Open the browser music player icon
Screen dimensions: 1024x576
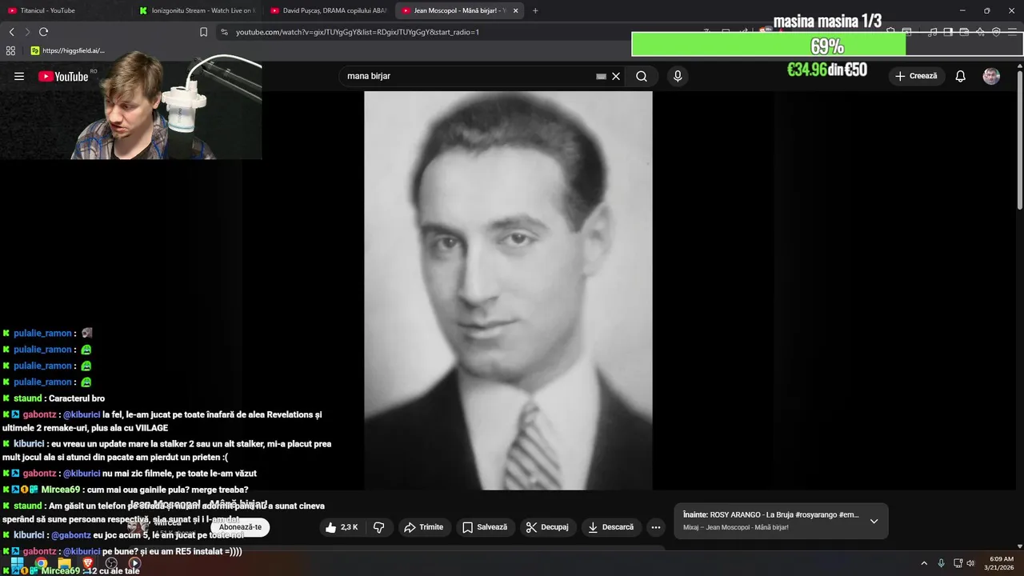pos(933,32)
